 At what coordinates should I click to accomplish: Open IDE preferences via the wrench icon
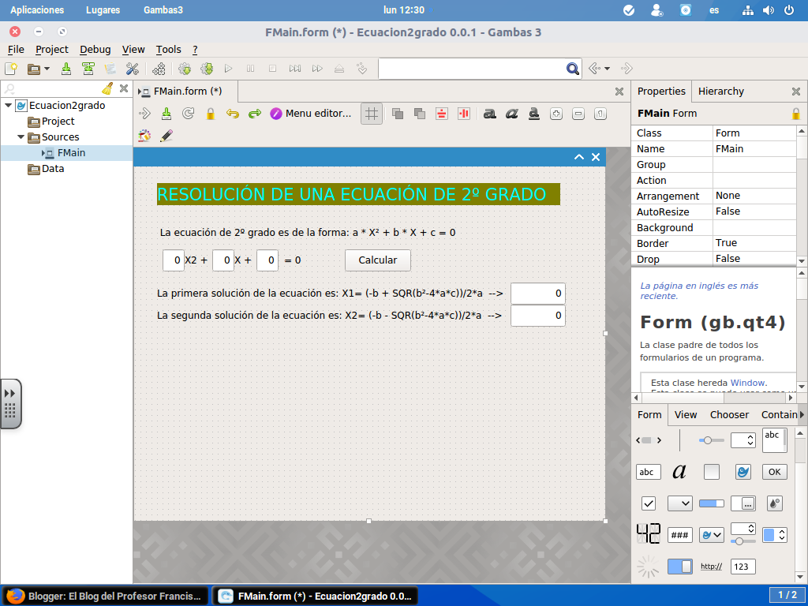point(132,69)
